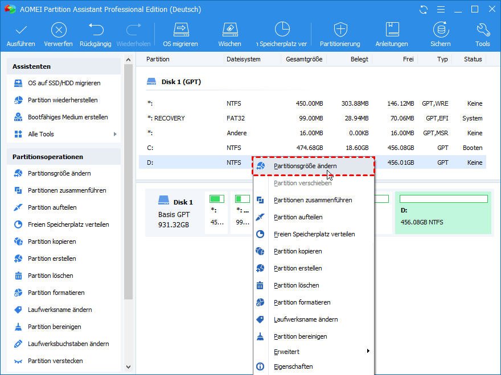Sort by the Partition column header

158,59
